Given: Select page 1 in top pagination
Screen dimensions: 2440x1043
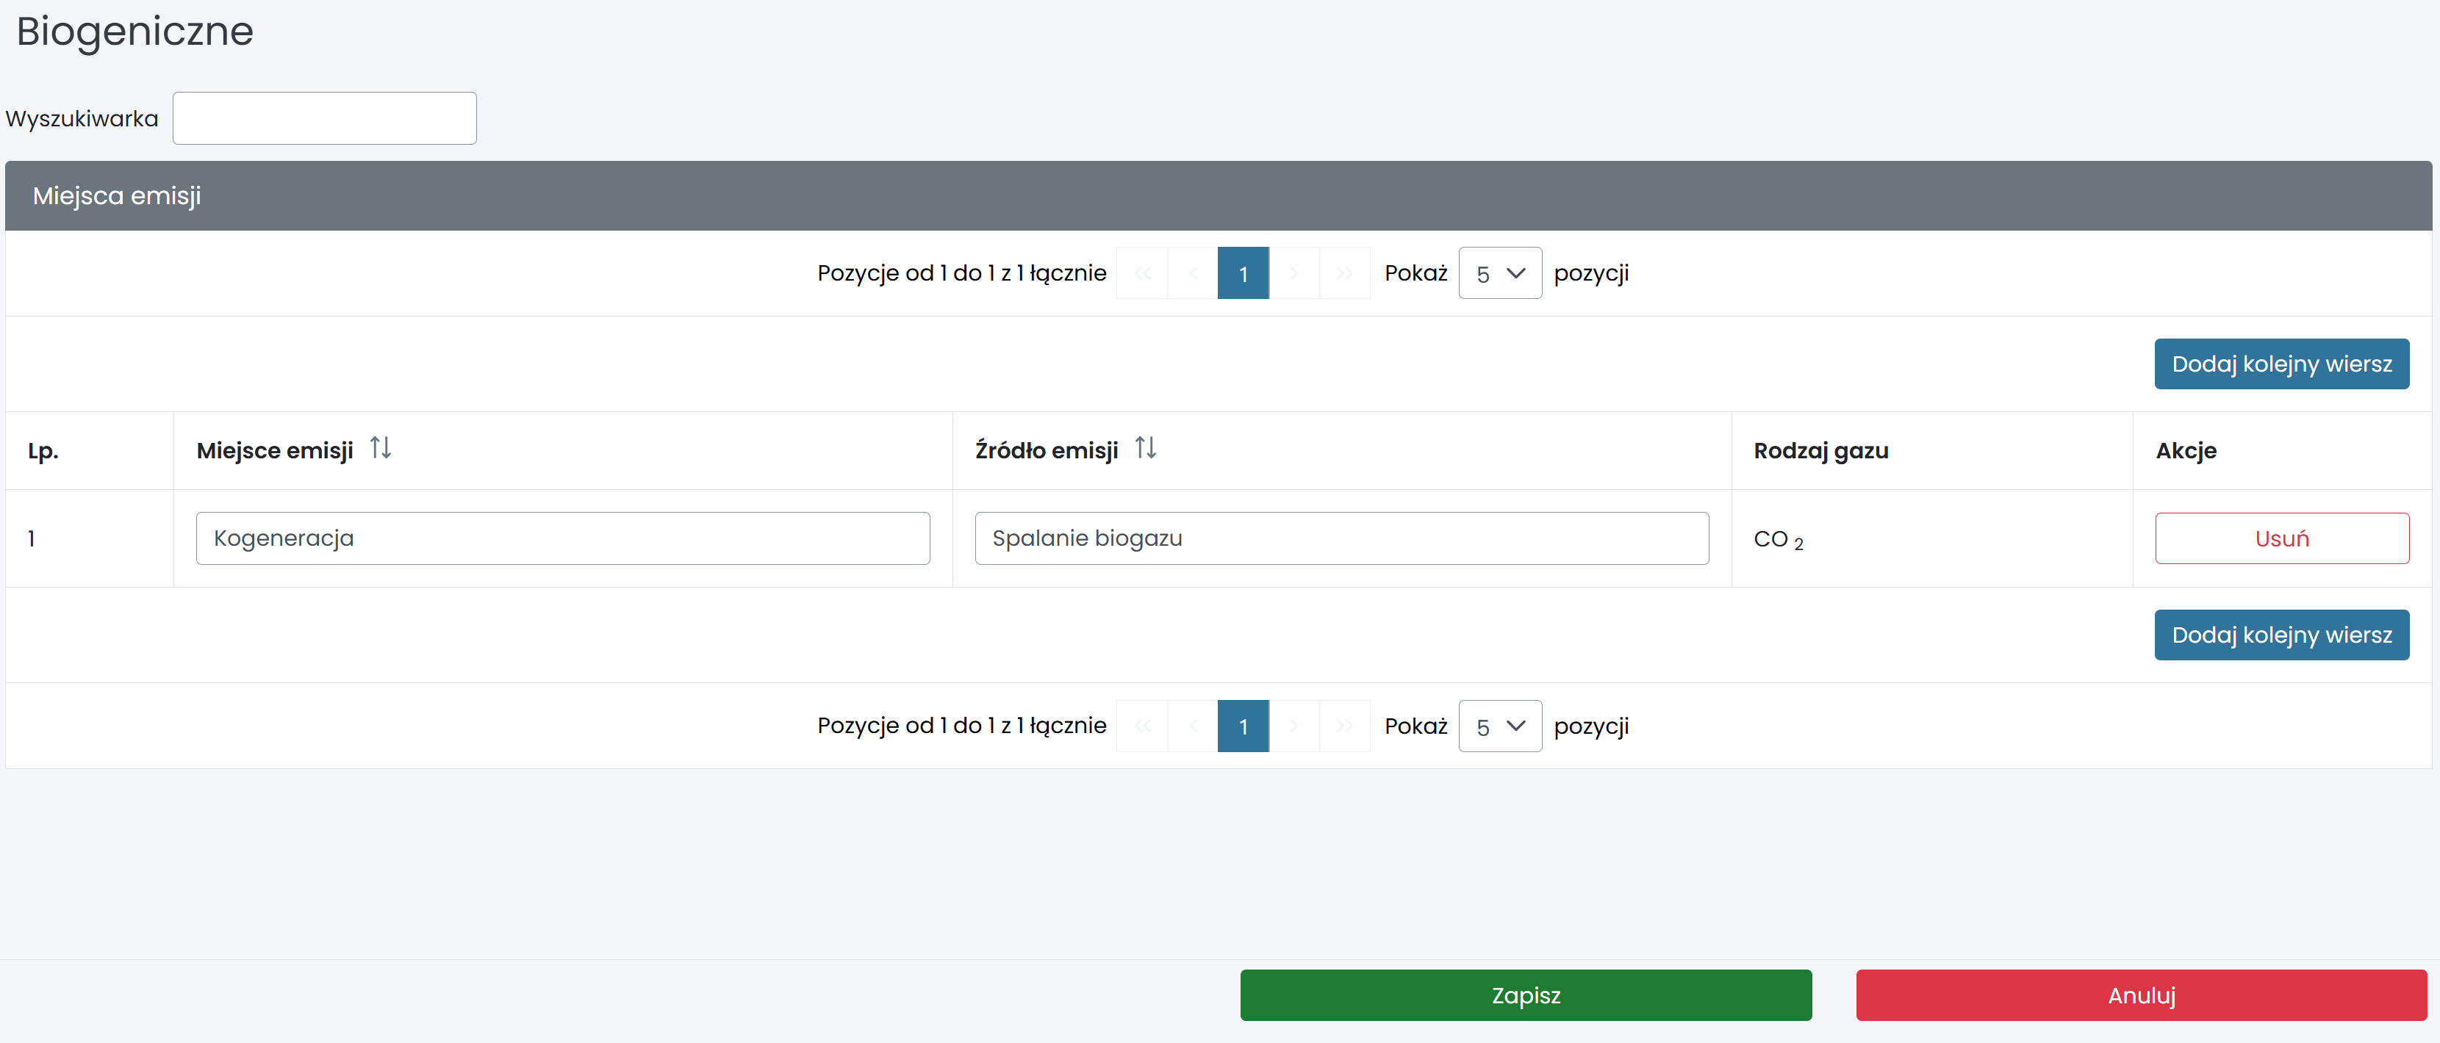Looking at the screenshot, I should [x=1243, y=273].
